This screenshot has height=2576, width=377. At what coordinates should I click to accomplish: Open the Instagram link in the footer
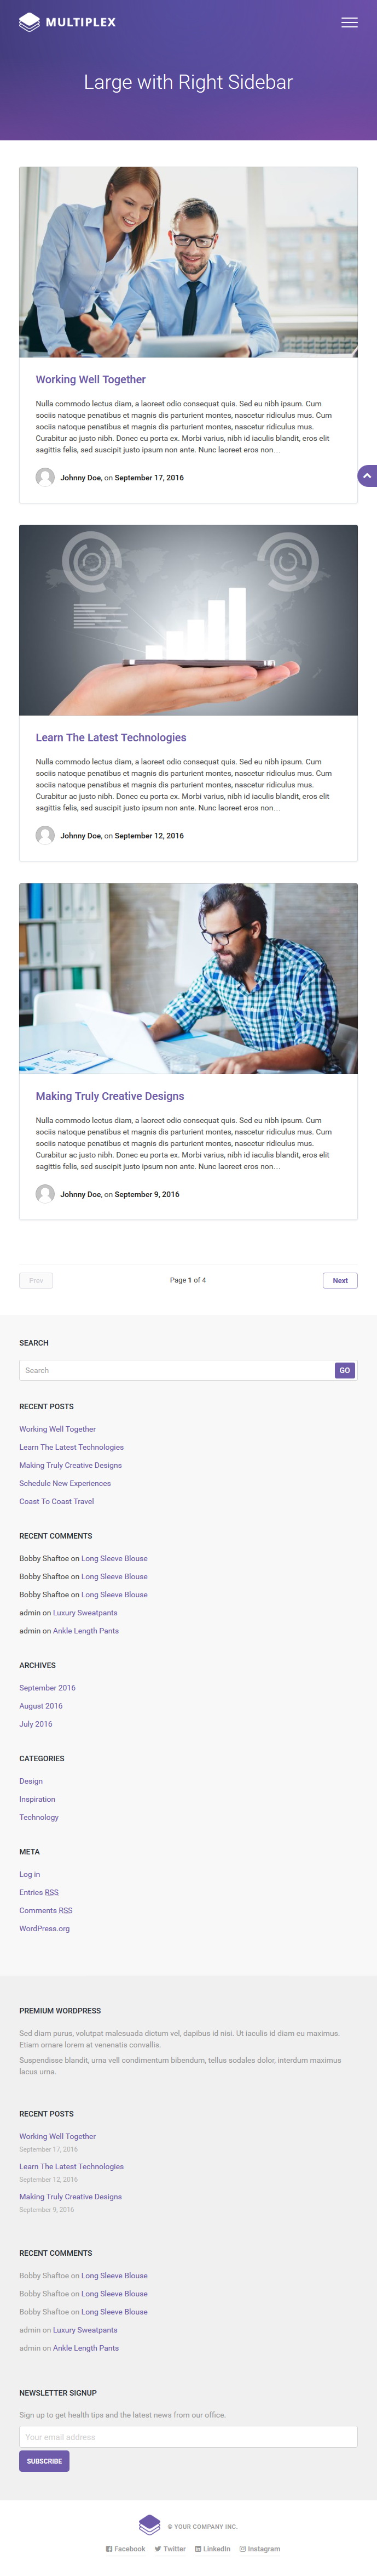(259, 2549)
